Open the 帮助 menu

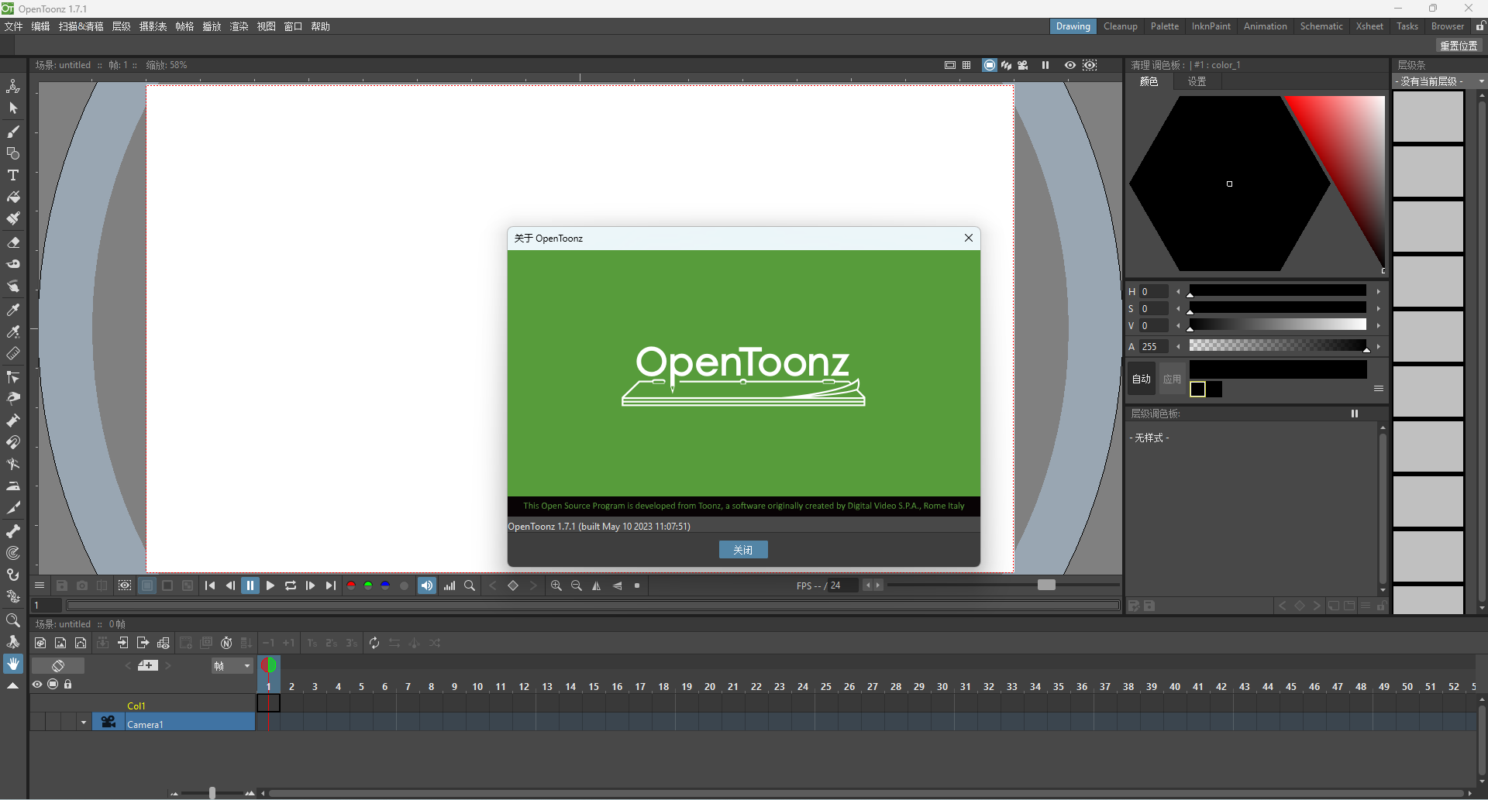coord(320,26)
